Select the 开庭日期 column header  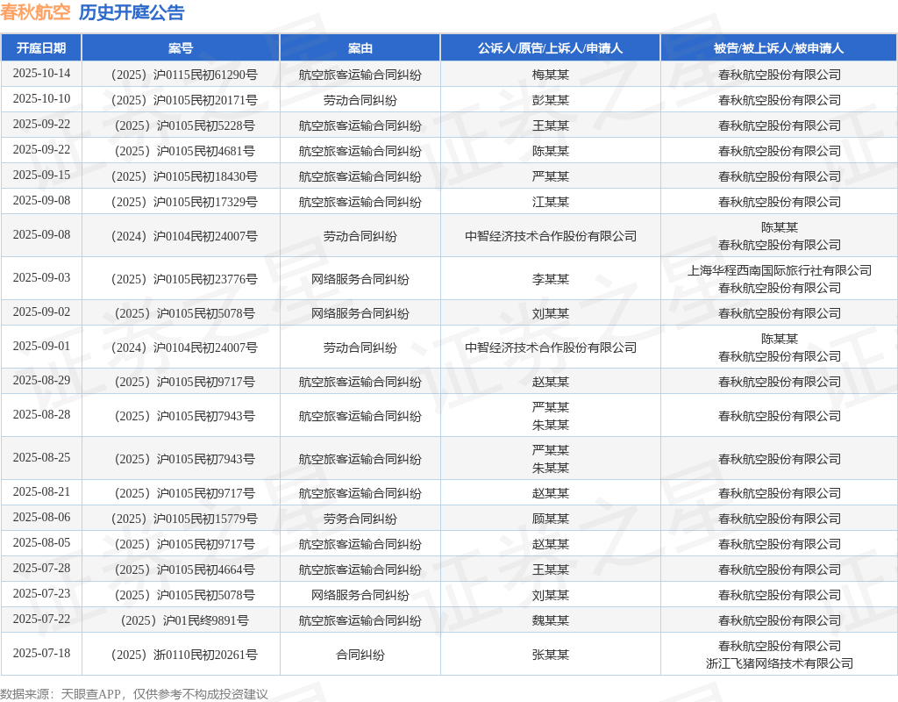click(x=41, y=48)
